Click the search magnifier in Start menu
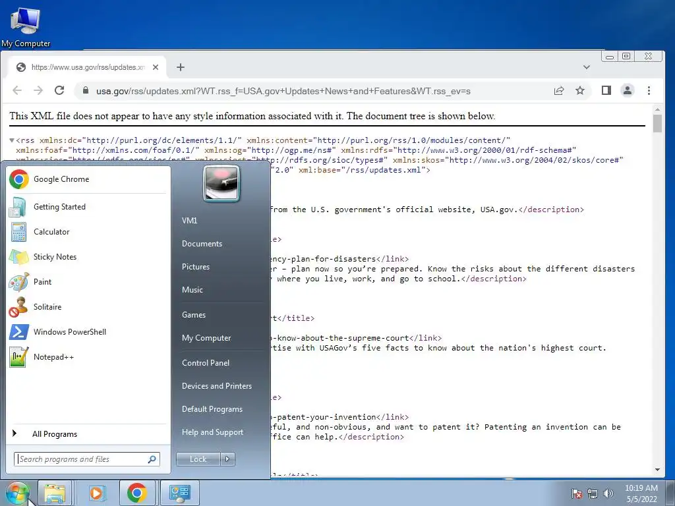Image resolution: width=675 pixels, height=506 pixels. tap(152, 459)
